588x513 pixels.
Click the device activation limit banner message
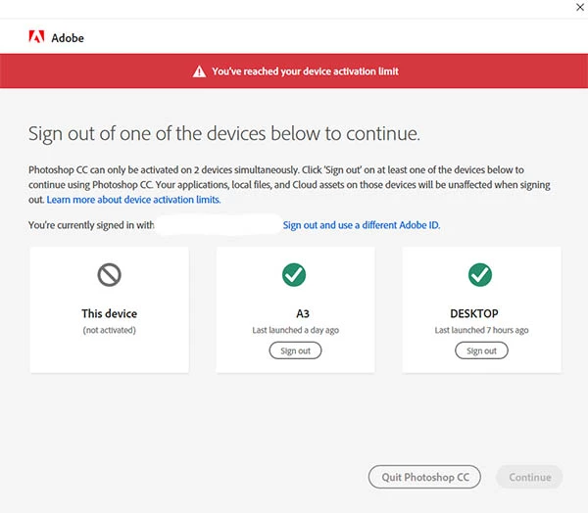pos(305,71)
